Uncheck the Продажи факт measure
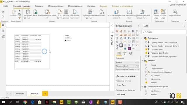 point(146,49)
